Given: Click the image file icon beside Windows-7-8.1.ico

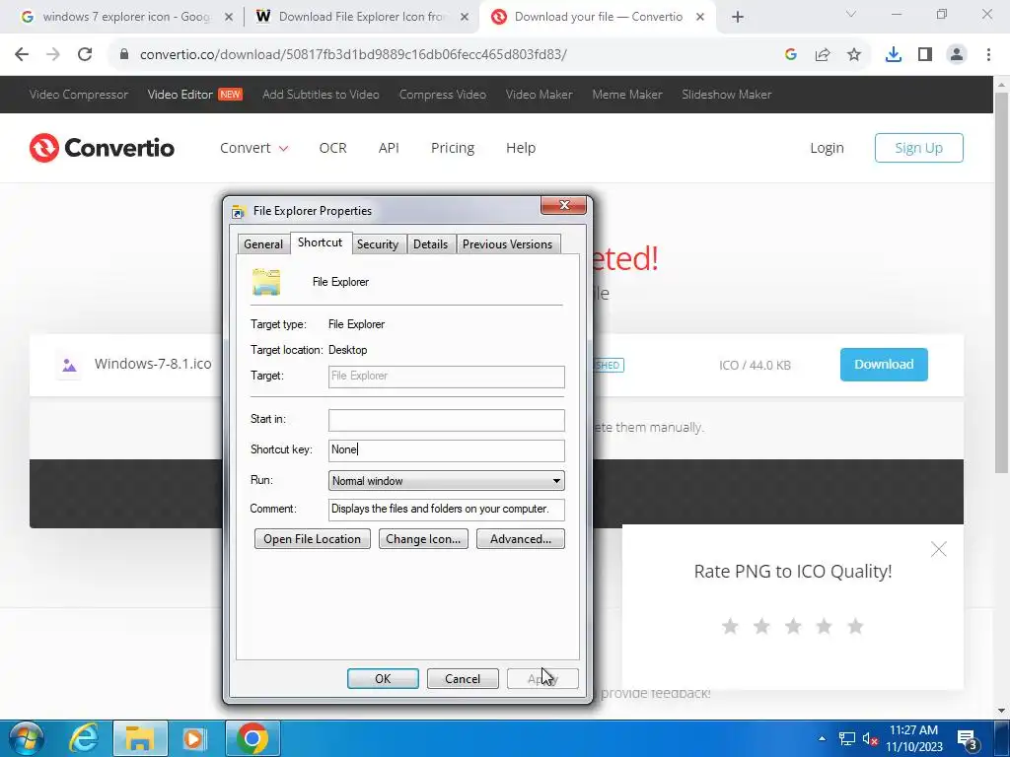Looking at the screenshot, I should pos(69,365).
